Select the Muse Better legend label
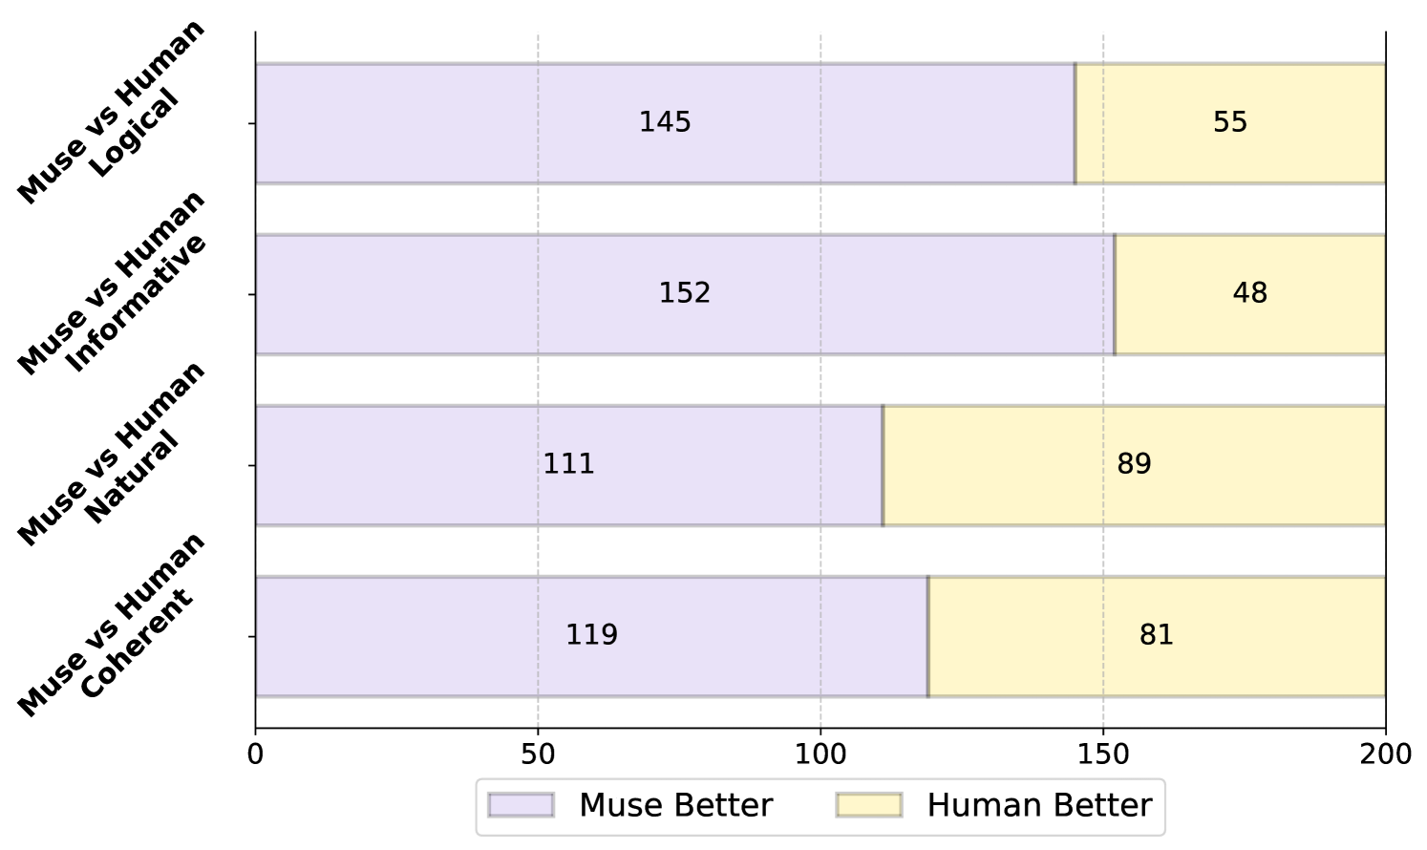The image size is (1427, 850). 675,805
